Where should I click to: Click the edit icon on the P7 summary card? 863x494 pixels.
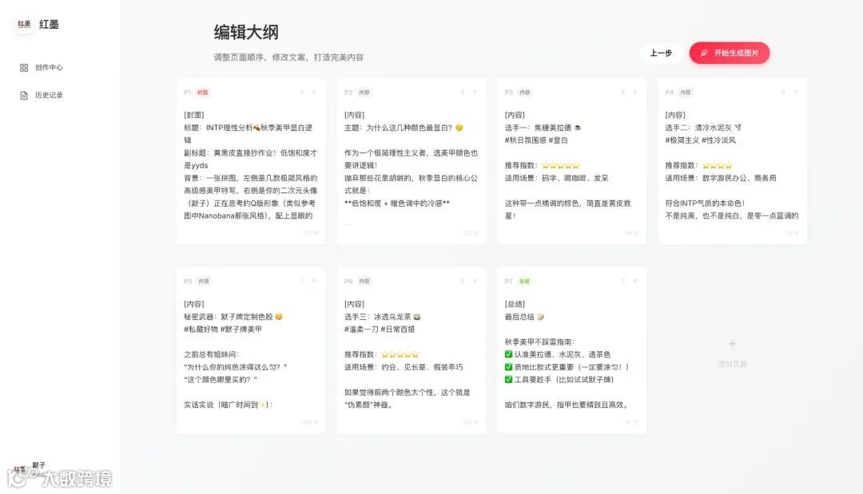coord(622,281)
